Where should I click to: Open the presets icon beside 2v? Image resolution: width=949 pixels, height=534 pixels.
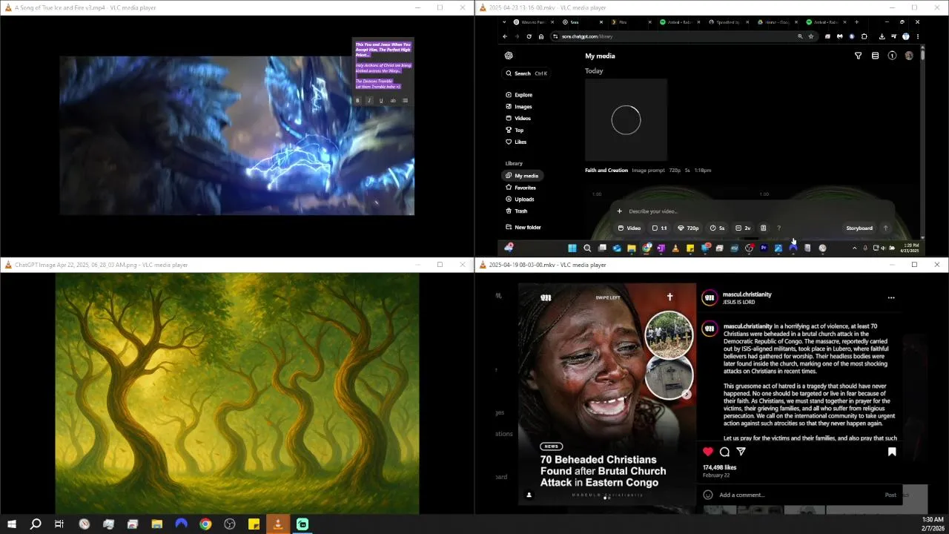point(763,228)
